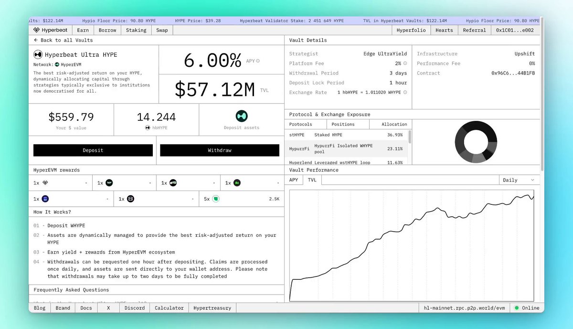Open the Blog link in footer
Image resolution: width=573 pixels, height=329 pixels.
point(40,308)
